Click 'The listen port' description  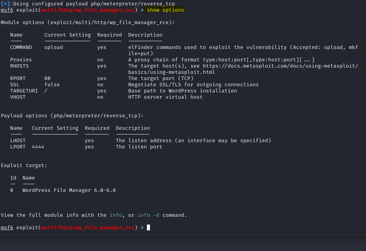pos(139,146)
